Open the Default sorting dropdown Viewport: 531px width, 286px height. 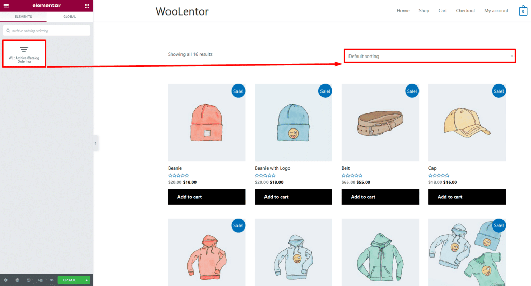[x=430, y=56]
